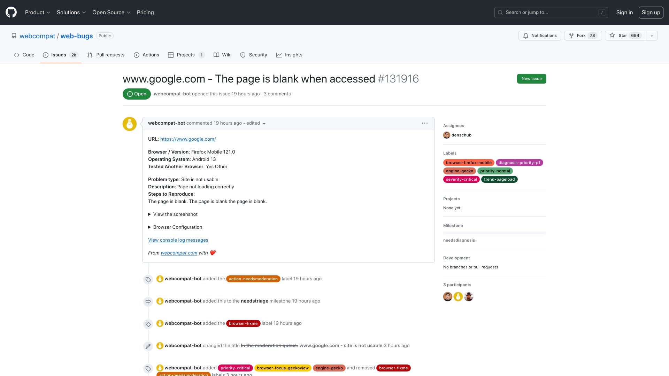Image resolution: width=669 pixels, height=376 pixels.
Task: Open the Security tab
Action: tap(254, 55)
